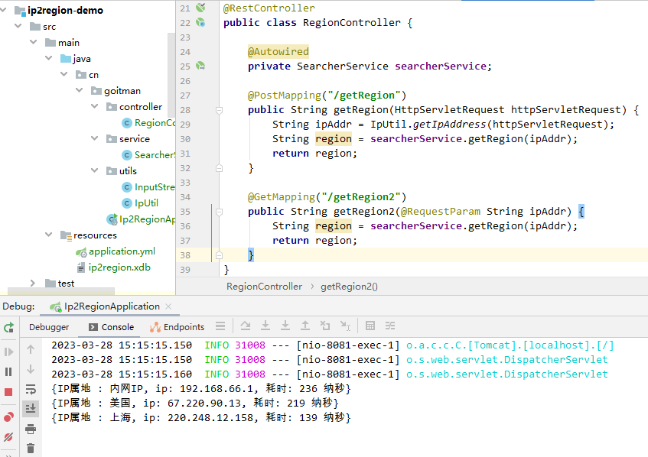This screenshot has height=457, width=648.
Task: Switch to the Debugger tab
Action: pos(49,327)
